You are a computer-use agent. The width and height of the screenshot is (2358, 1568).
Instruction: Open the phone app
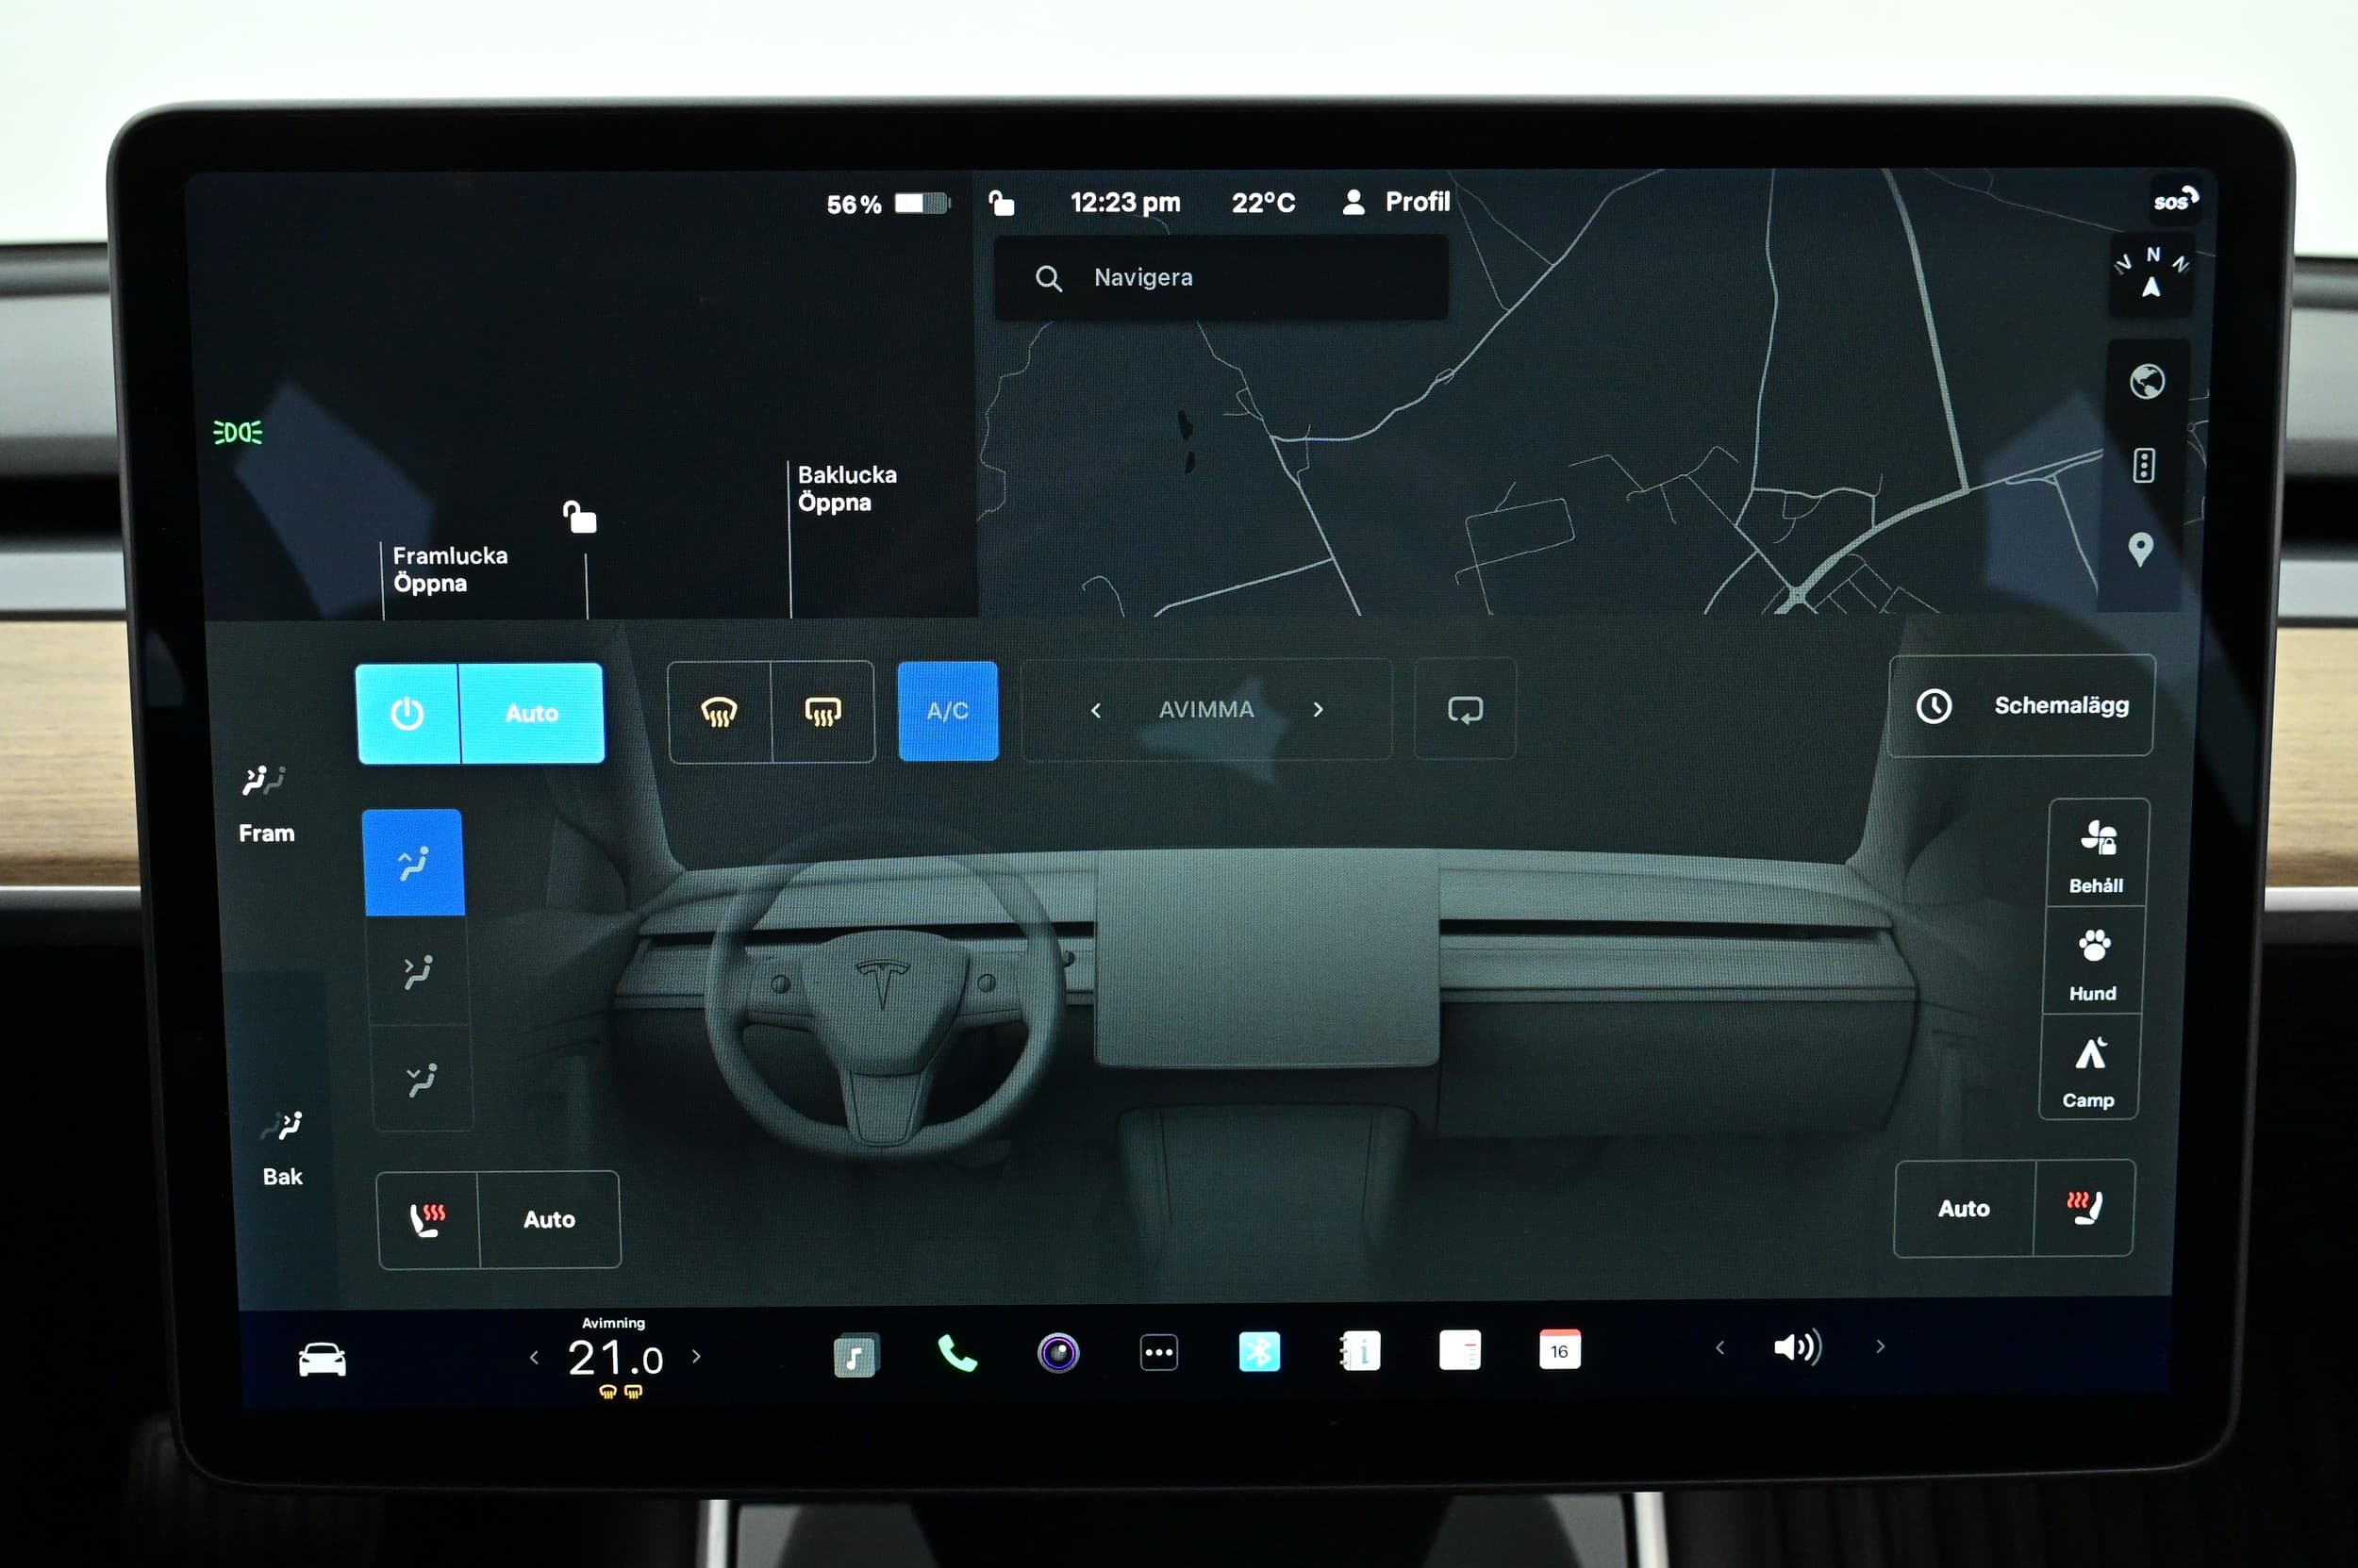[x=957, y=1354]
